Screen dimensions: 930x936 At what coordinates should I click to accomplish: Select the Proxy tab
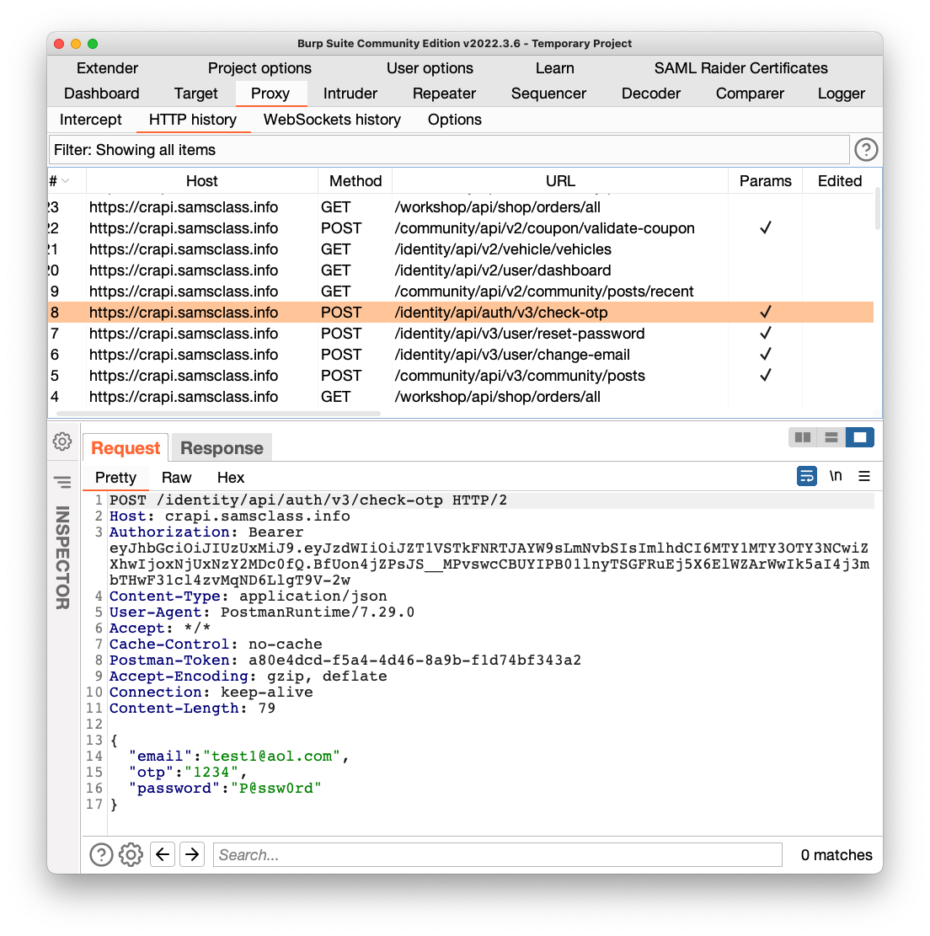coord(270,94)
